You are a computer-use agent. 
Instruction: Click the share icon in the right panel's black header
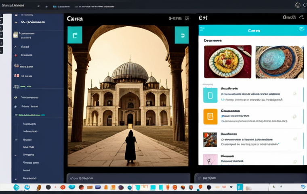click(301, 17)
